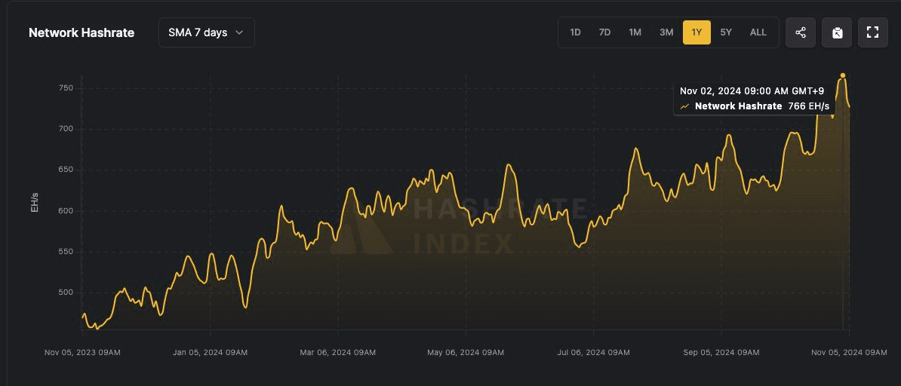Click the 766 EH/s tooltip value
The image size is (901, 386).
tap(808, 106)
